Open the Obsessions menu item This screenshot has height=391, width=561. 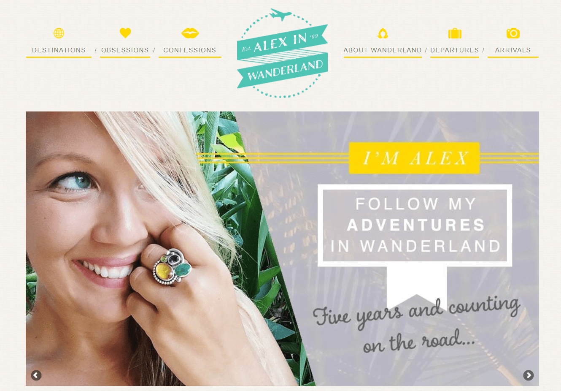click(x=125, y=50)
